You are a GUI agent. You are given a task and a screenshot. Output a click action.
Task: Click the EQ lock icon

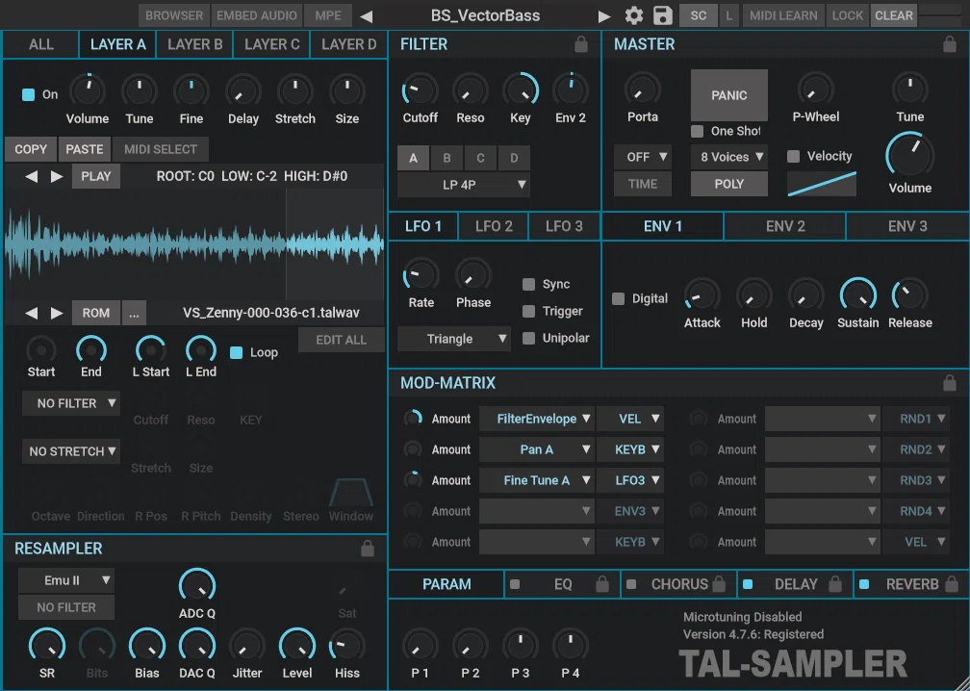coord(602,584)
